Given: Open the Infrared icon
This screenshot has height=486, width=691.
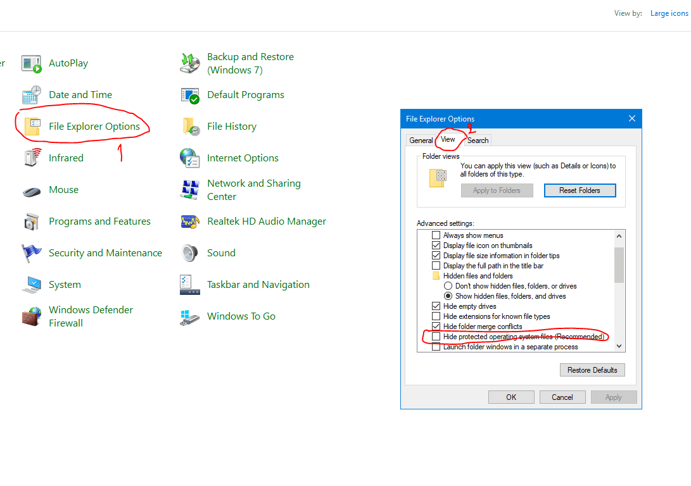Looking at the screenshot, I should point(32,158).
